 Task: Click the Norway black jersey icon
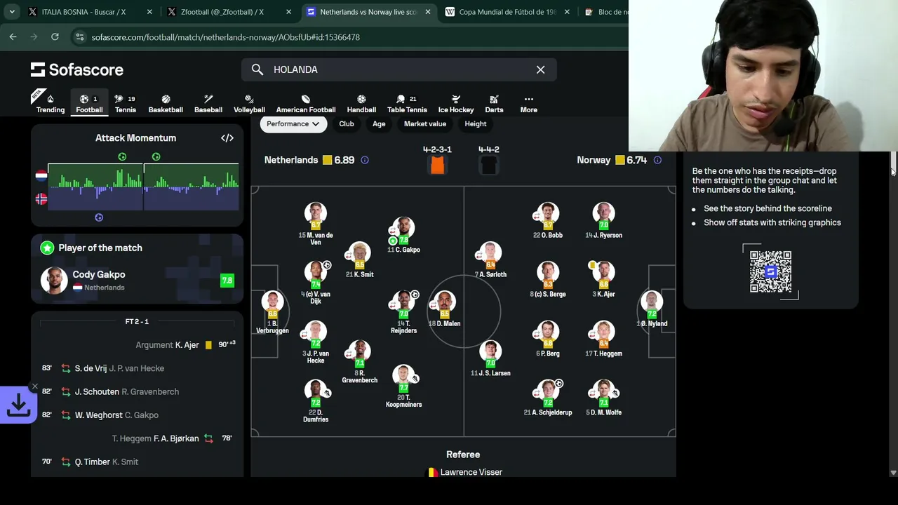tap(489, 165)
